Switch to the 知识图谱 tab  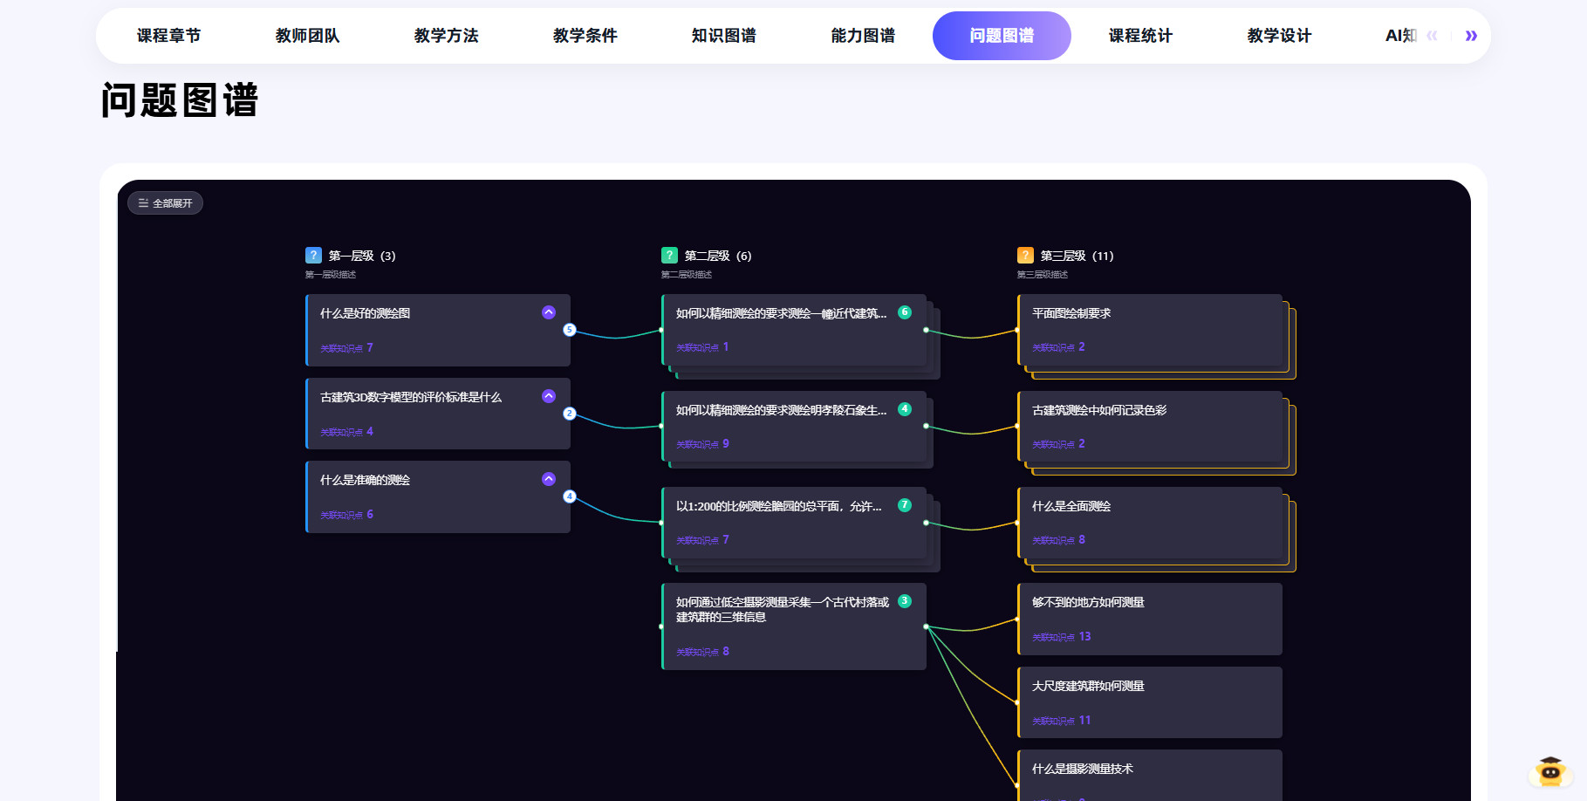coord(723,36)
